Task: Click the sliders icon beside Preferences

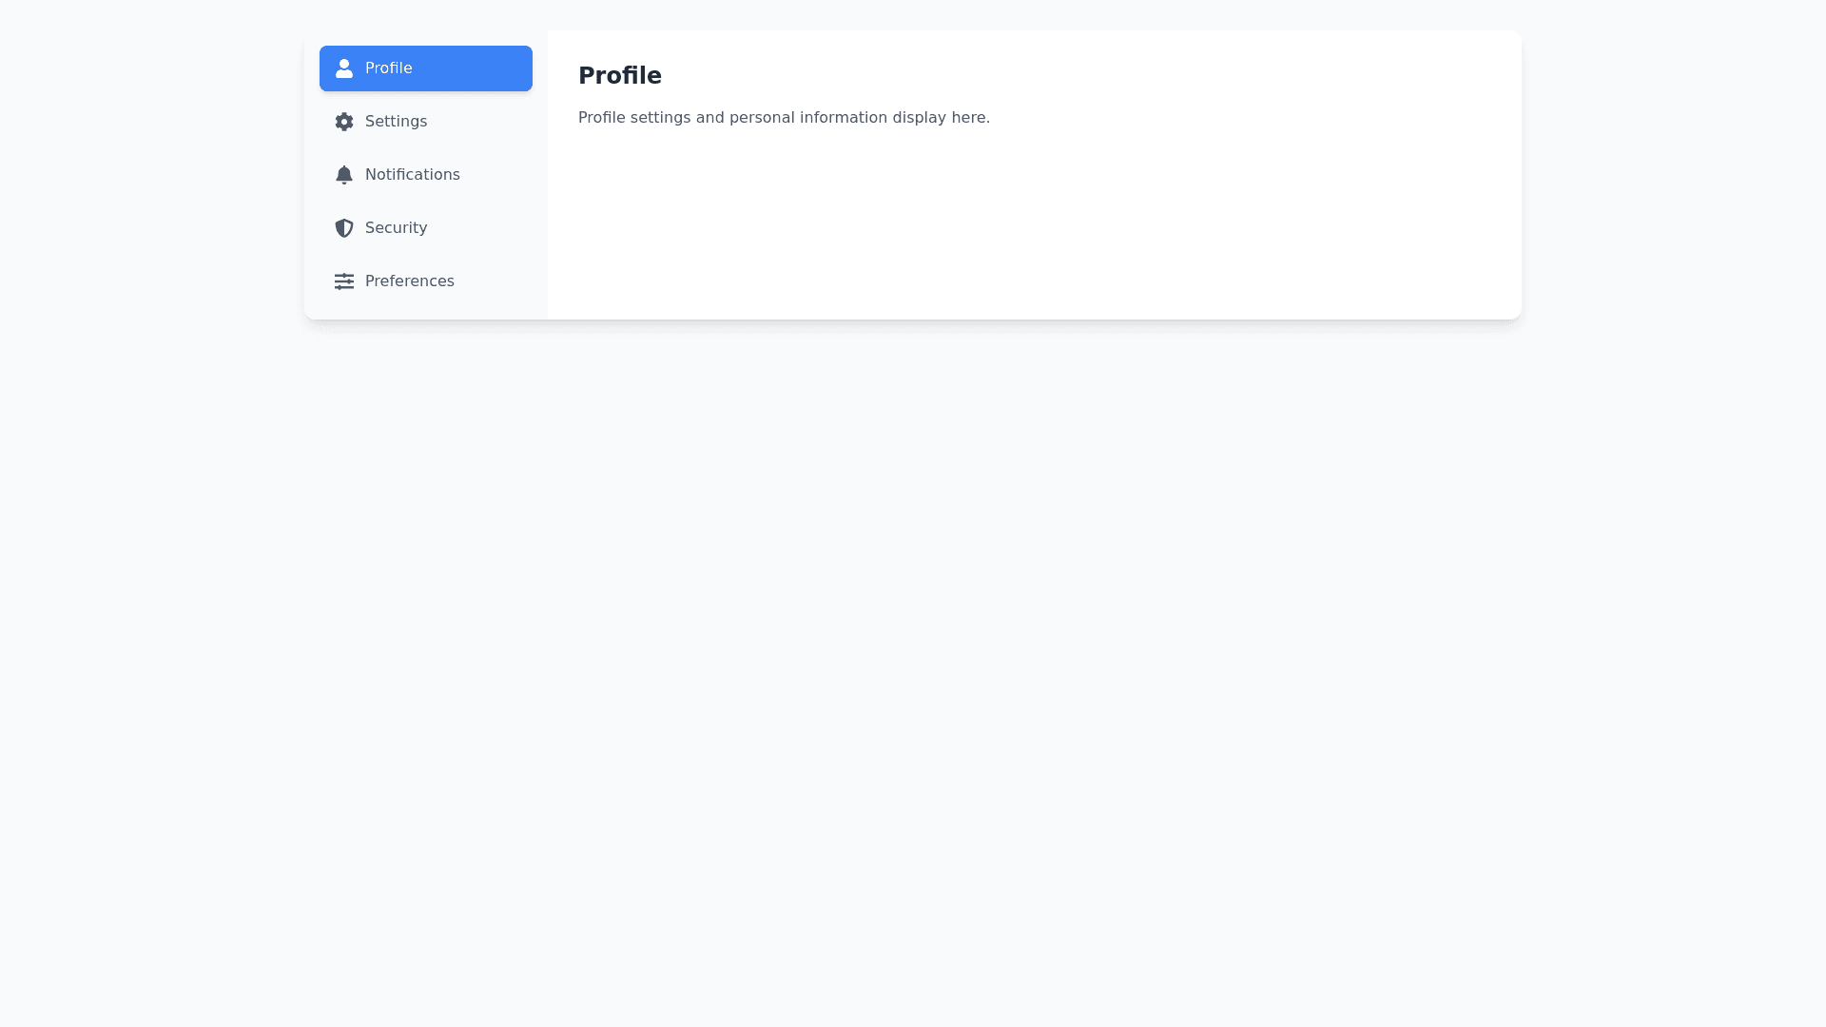Action: coord(344,281)
